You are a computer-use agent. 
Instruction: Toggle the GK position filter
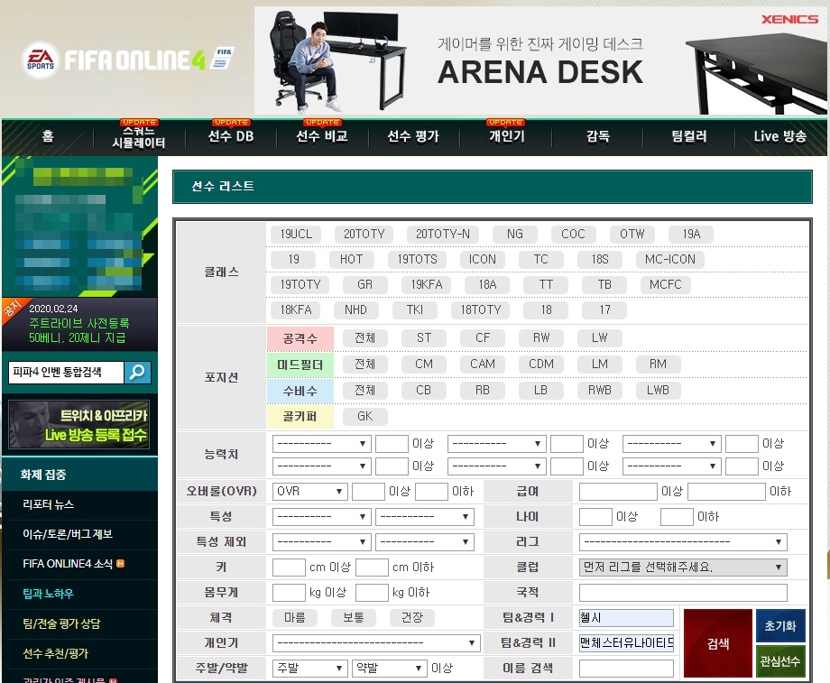point(364,417)
